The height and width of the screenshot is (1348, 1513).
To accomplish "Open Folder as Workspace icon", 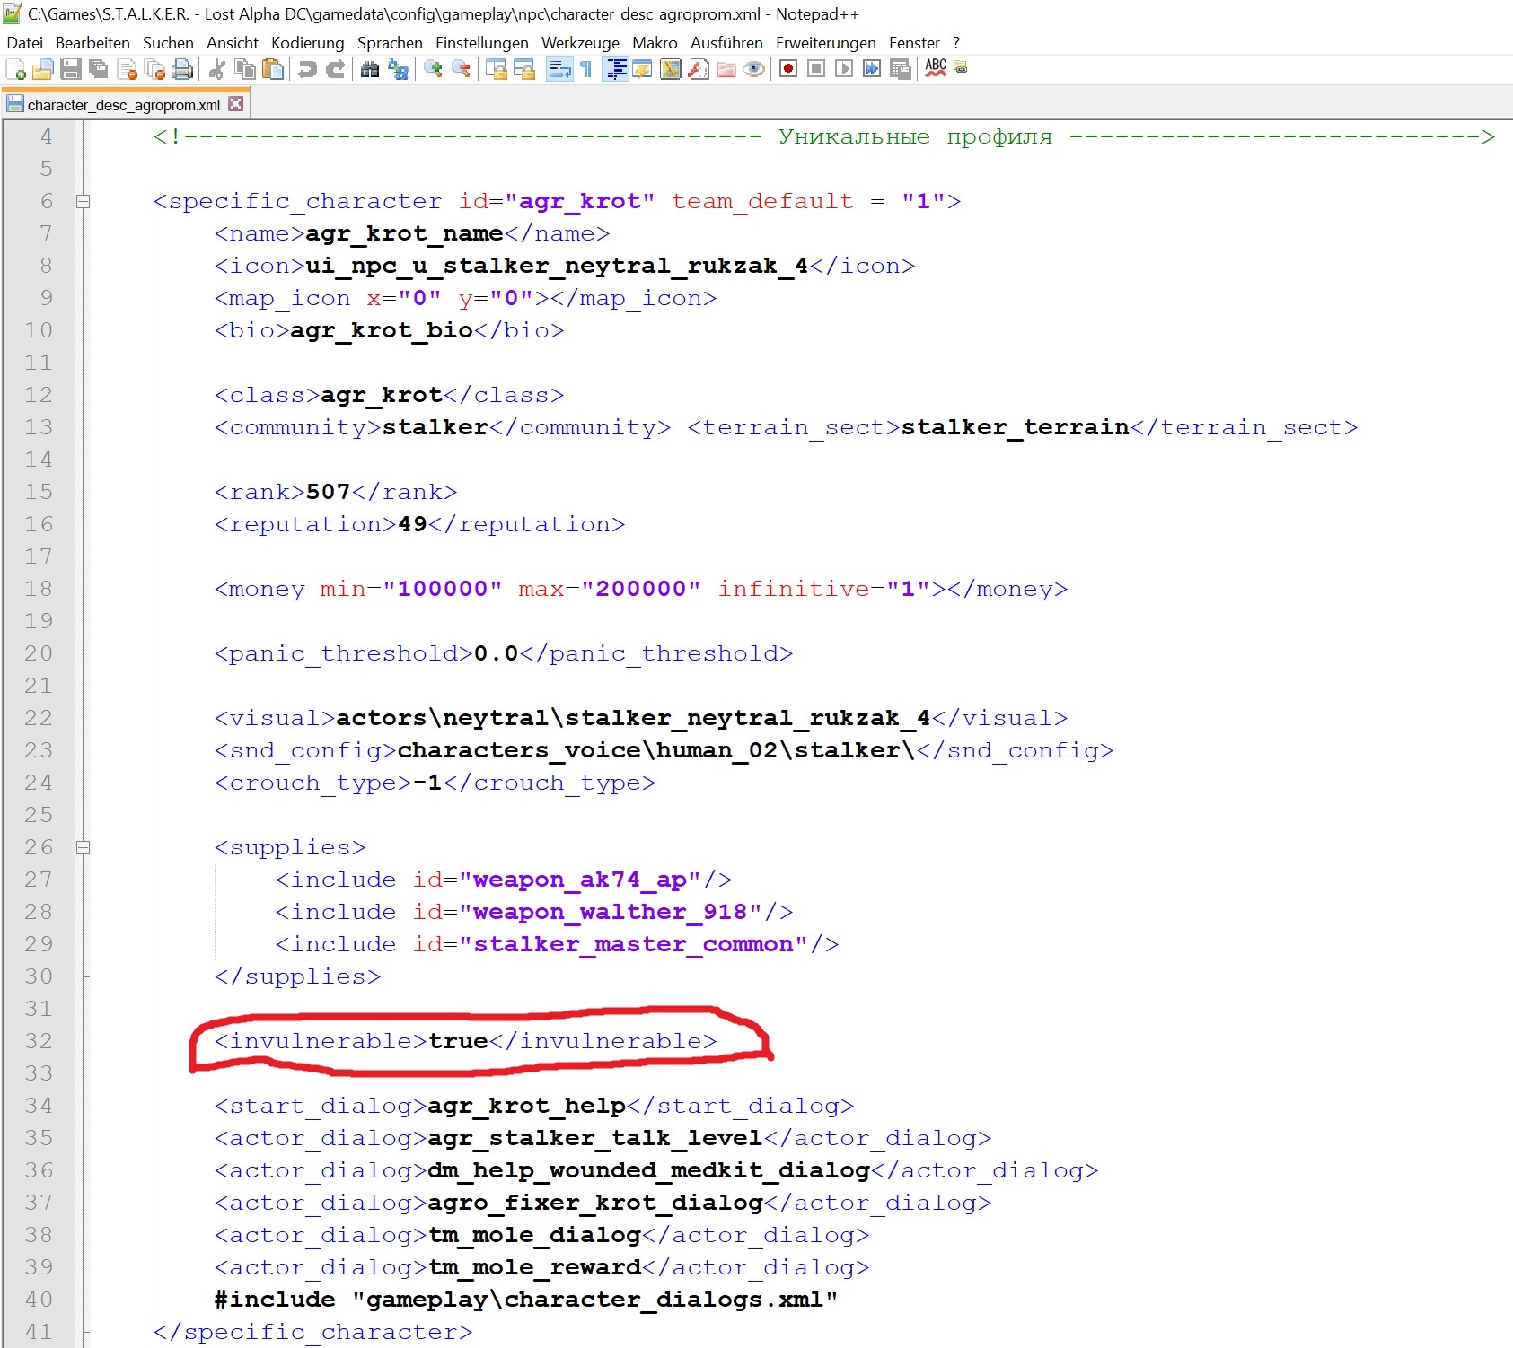I will [x=726, y=69].
